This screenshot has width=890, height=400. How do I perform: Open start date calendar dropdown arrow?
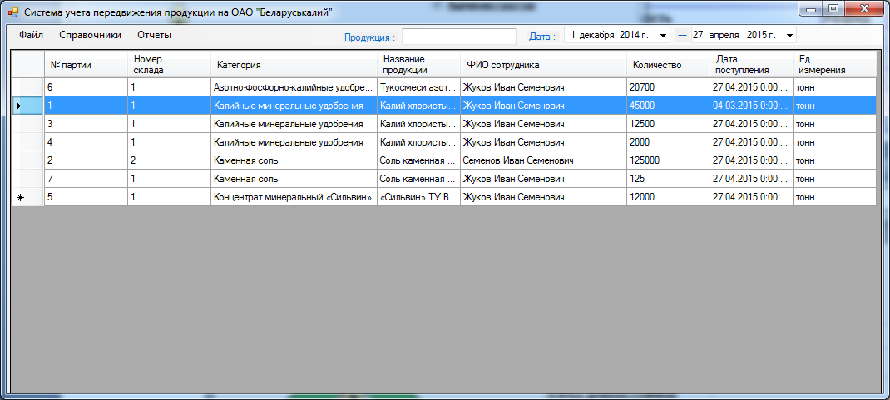[x=663, y=36]
